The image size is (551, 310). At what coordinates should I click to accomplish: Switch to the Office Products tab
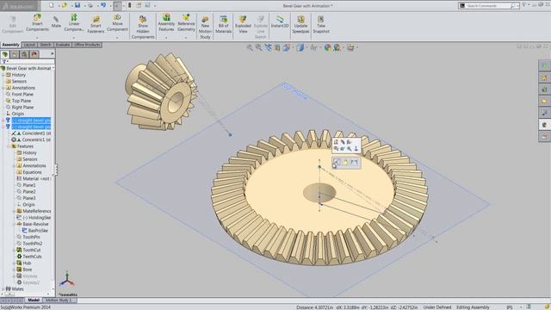coord(87,45)
